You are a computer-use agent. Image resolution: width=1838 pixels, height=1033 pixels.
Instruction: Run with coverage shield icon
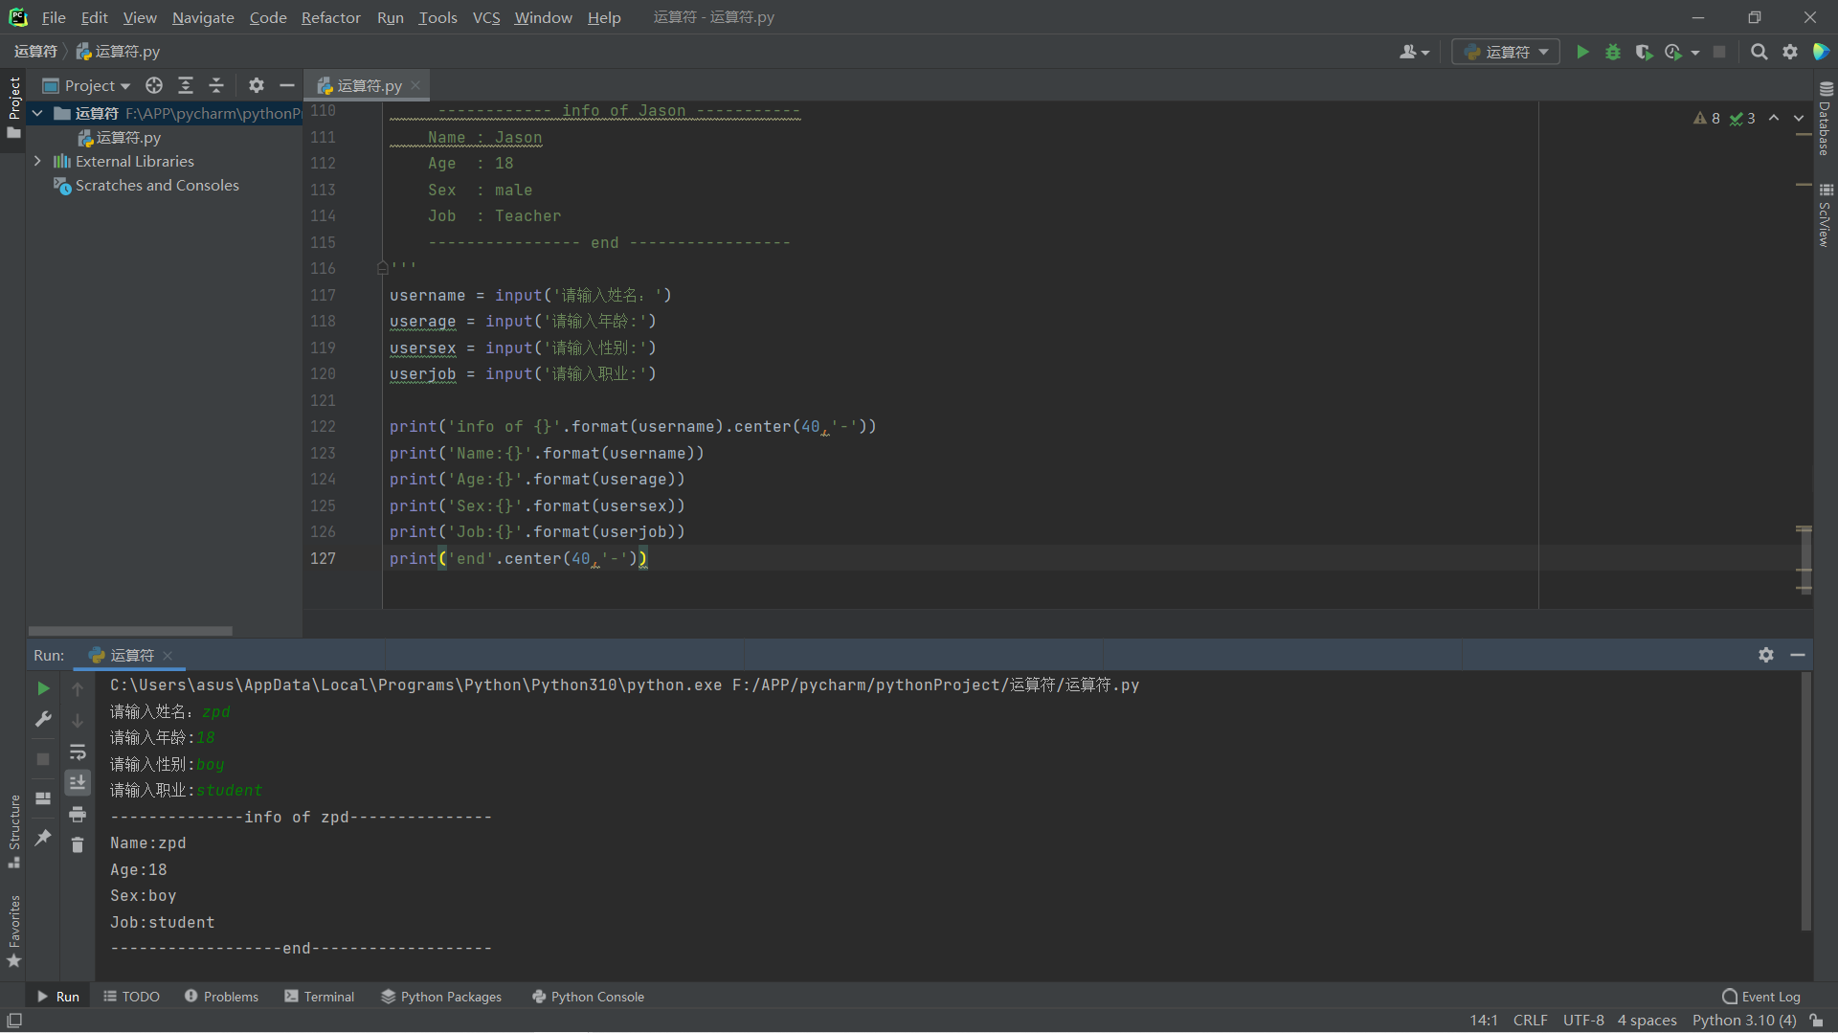point(1644,52)
